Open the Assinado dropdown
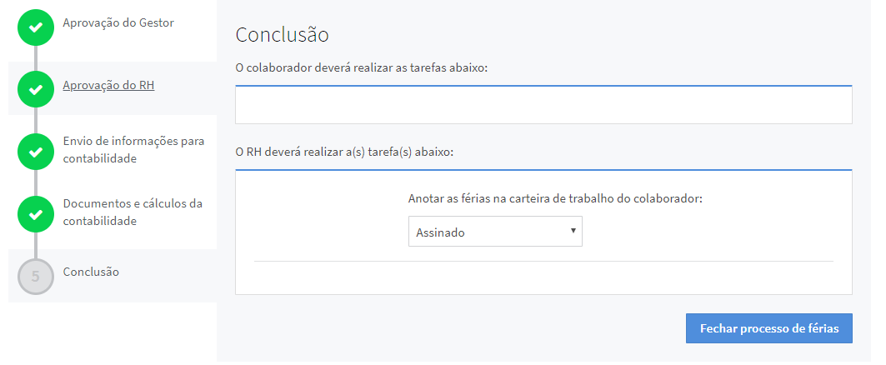 tap(495, 231)
